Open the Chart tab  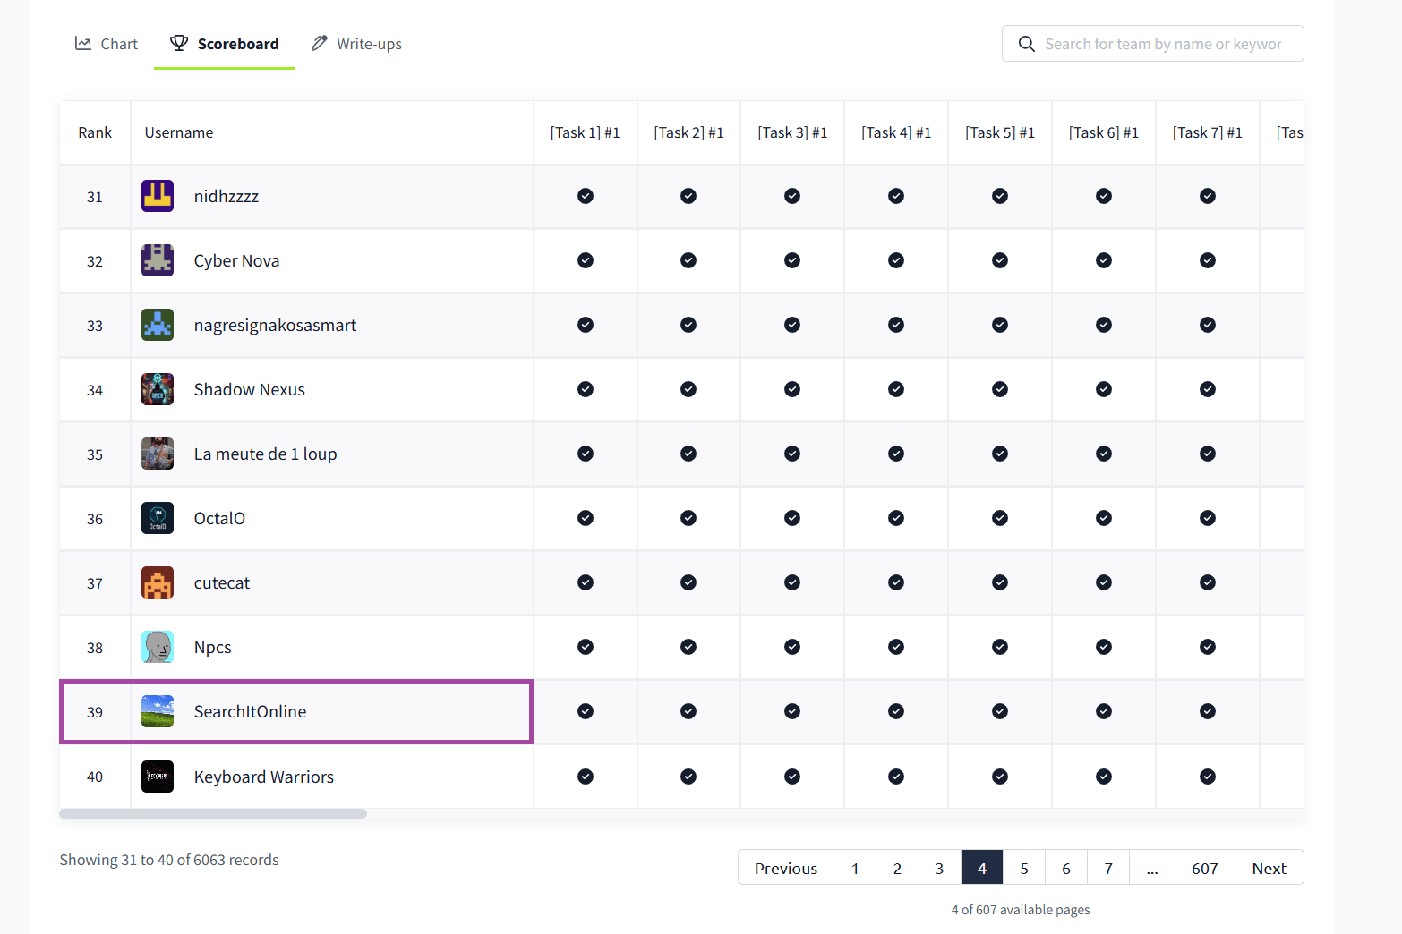coord(107,44)
